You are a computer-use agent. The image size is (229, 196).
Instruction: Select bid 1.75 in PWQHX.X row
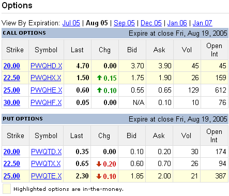[138, 78]
